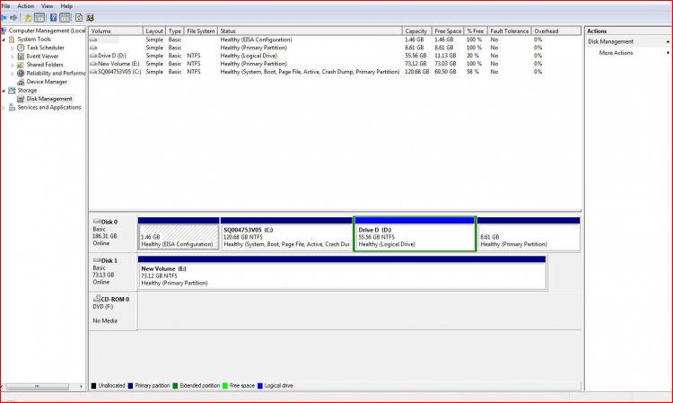Click the Refresh toolbar icon
This screenshot has height=403, width=673.
coord(79,18)
